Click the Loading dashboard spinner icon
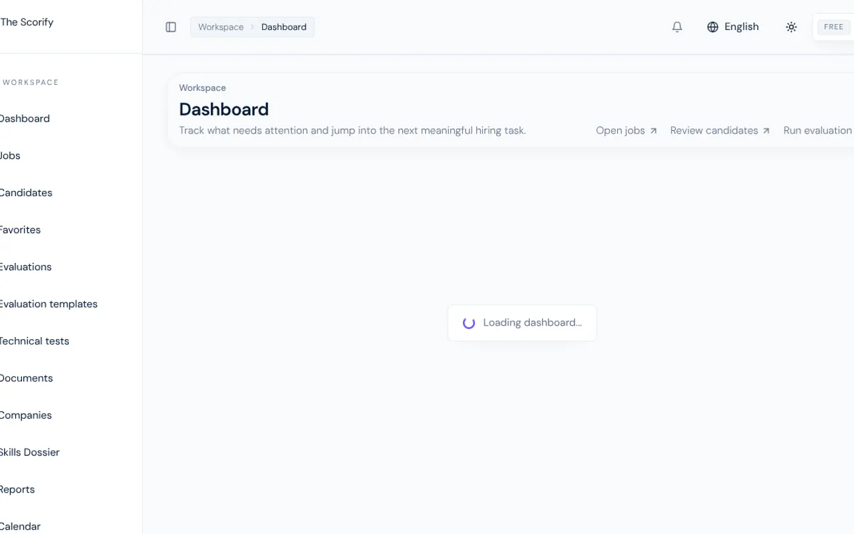Image resolution: width=854 pixels, height=534 pixels. [x=469, y=323]
